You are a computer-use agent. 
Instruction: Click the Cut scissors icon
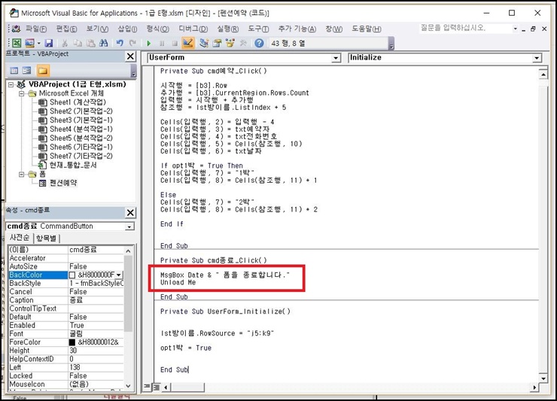65,43
